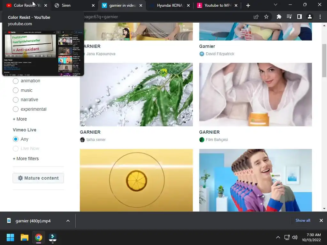Click Film Bahçesi's avatar icon
The height and width of the screenshot is (245, 327).
point(202,140)
